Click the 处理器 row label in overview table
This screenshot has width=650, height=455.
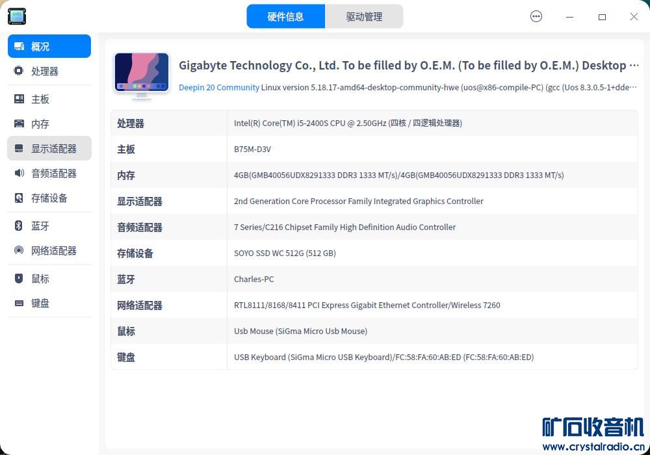click(131, 123)
